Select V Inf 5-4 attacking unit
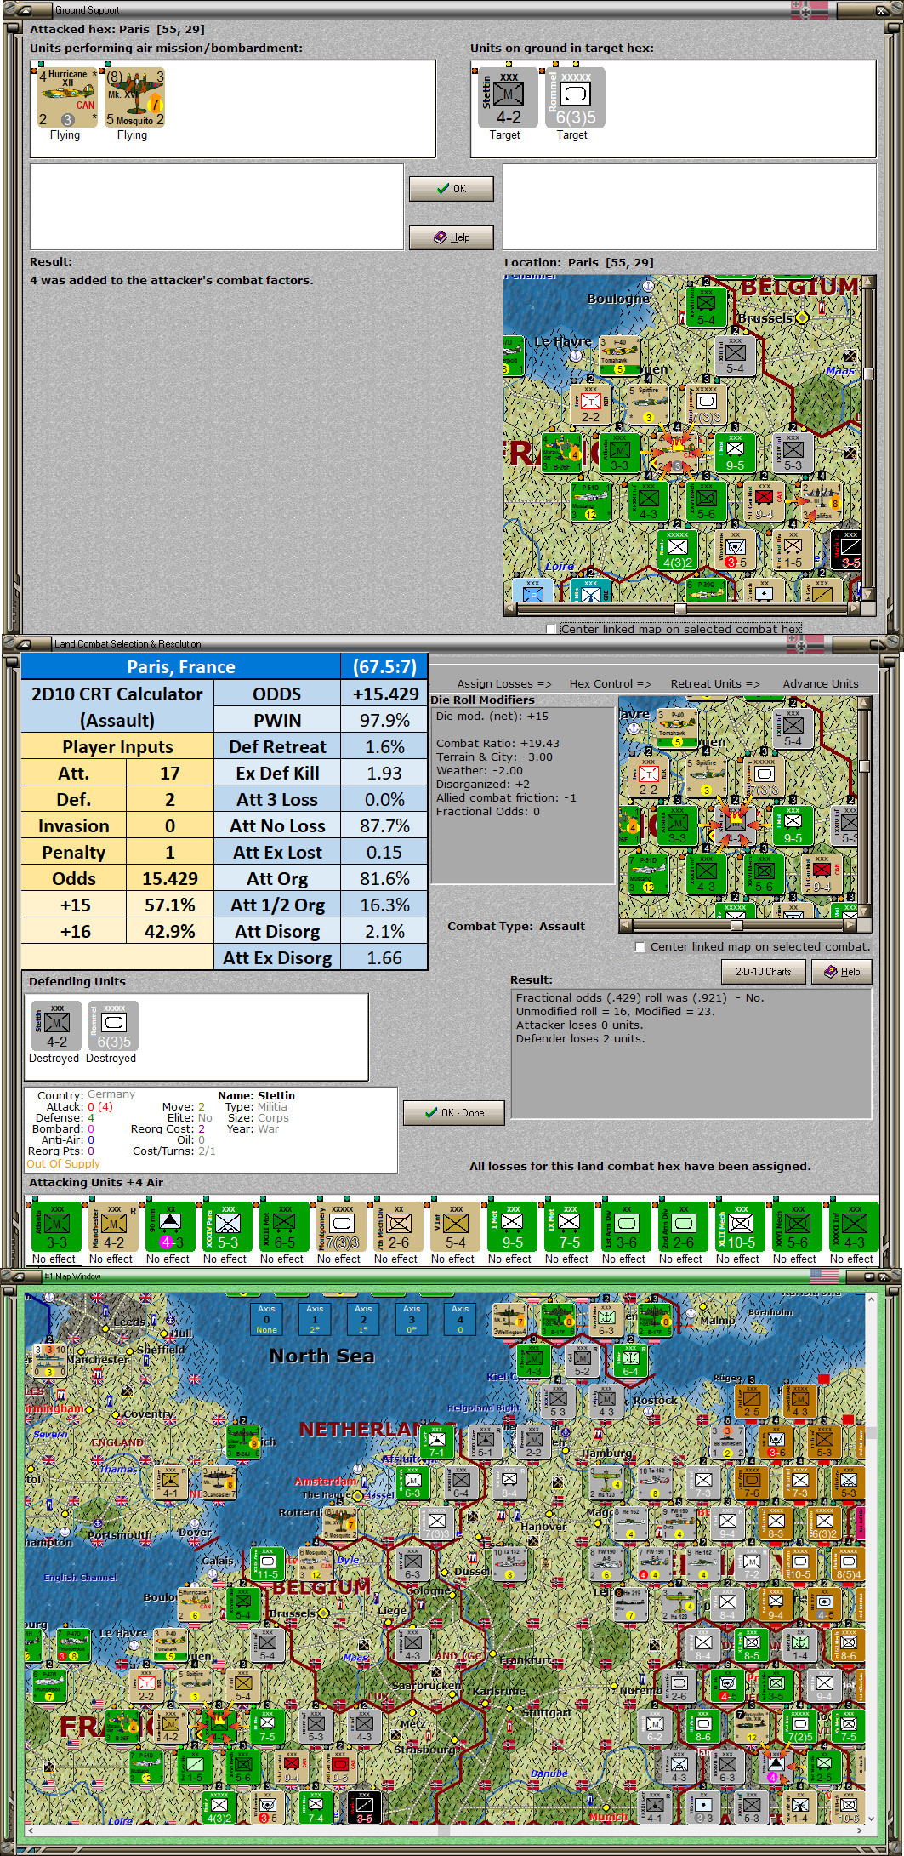904x1856 pixels. (x=456, y=1226)
